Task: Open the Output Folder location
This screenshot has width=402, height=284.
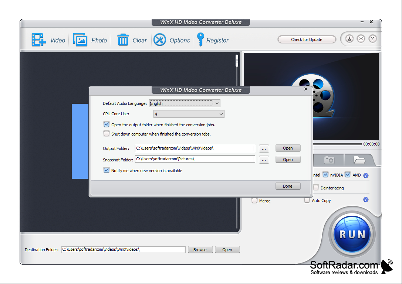Action: 288,148
